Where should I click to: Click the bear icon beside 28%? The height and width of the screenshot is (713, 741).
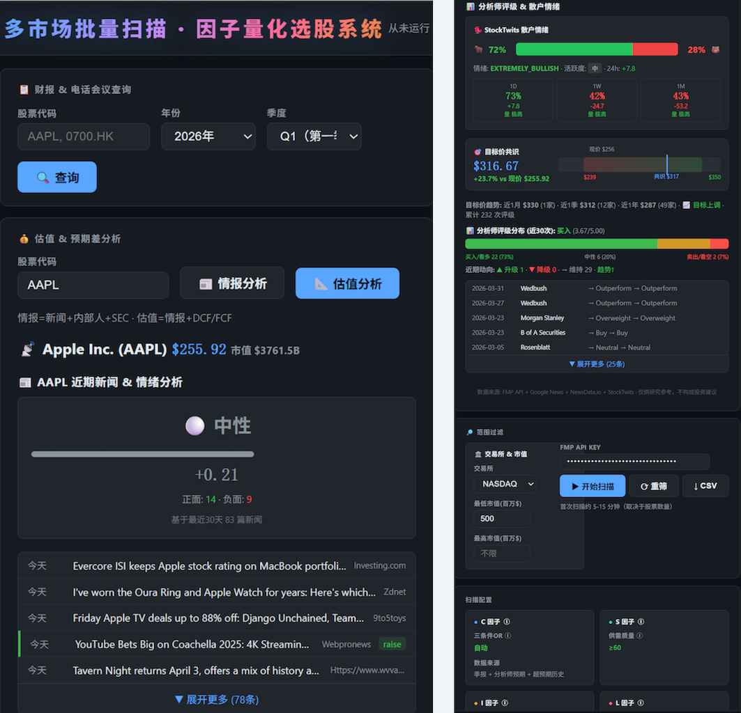[715, 49]
